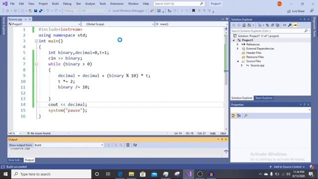Collapse the Source Files folder
Image resolution: width=318 pixels, height=179 pixels.
pyautogui.click(x=238, y=61)
